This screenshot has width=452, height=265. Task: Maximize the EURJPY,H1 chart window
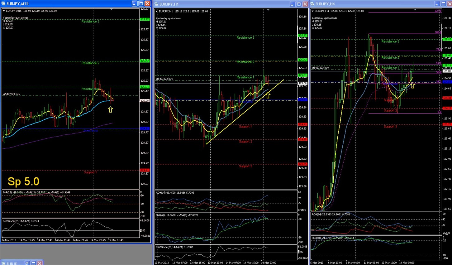point(299,4)
